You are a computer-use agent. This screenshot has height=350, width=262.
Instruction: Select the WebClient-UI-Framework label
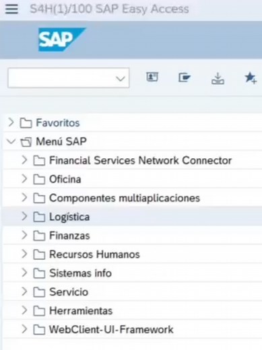point(111,330)
